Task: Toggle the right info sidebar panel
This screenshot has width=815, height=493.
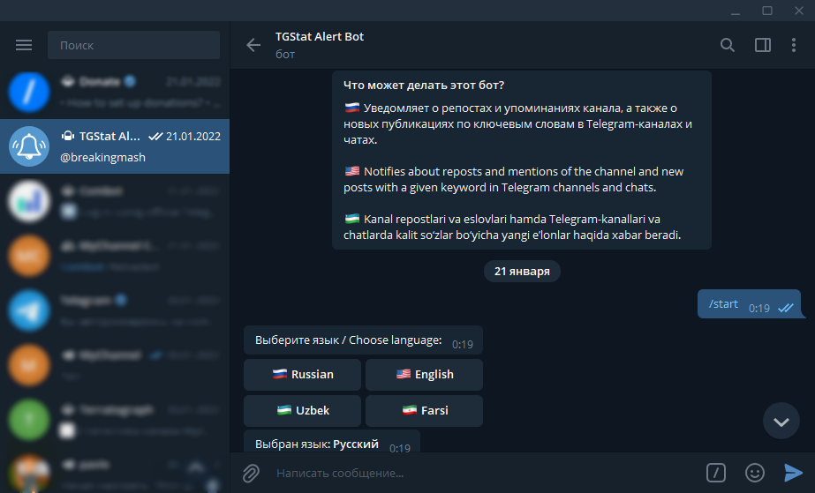Action: pos(763,45)
